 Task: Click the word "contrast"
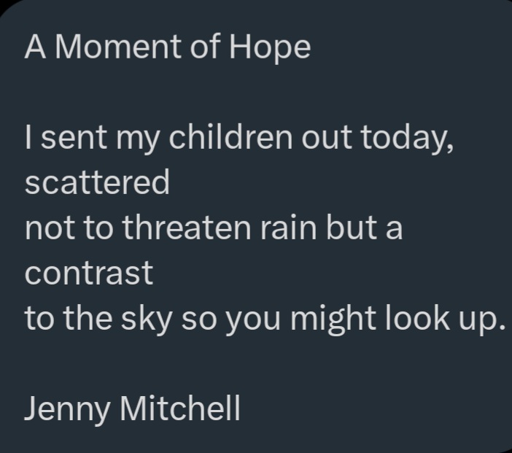[x=89, y=274]
